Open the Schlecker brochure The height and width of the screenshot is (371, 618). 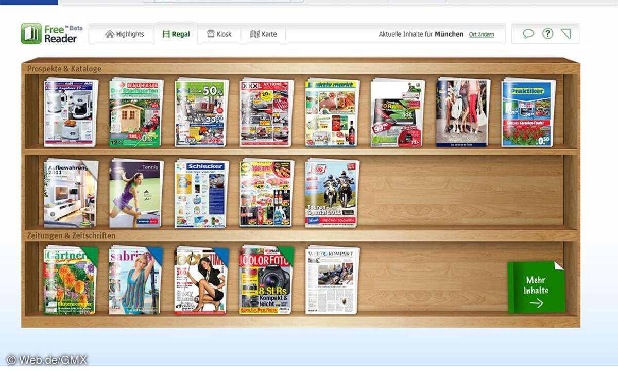pos(201,193)
